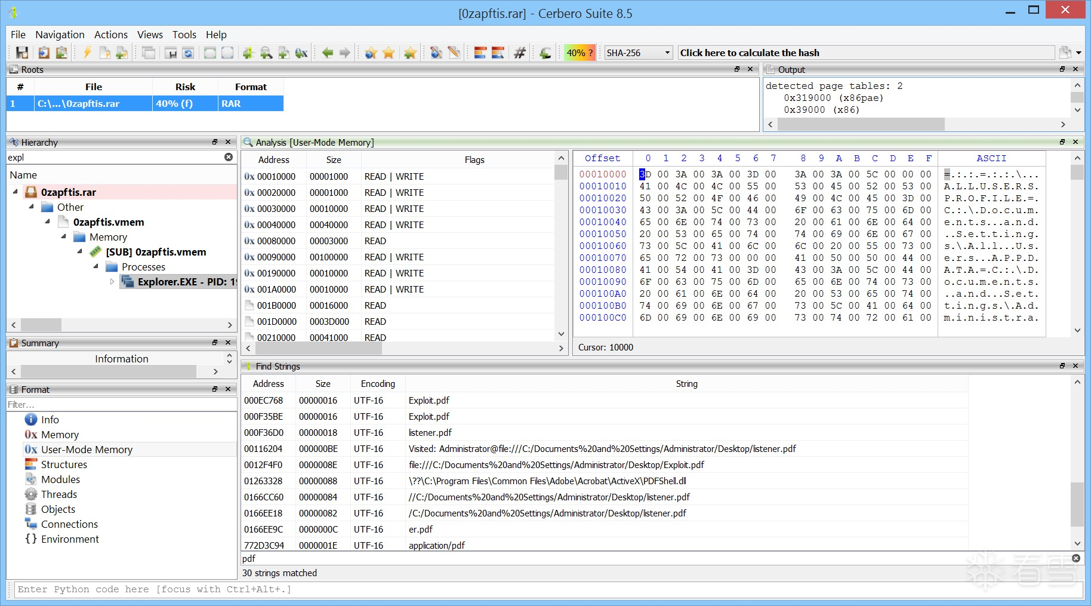
Task: Click the Save floppy disk toolbar icon
Action: tap(22, 53)
